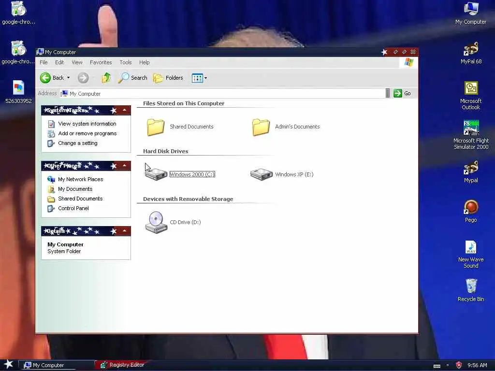Open the address bar dropdown
The image size is (495, 371).
click(x=388, y=93)
